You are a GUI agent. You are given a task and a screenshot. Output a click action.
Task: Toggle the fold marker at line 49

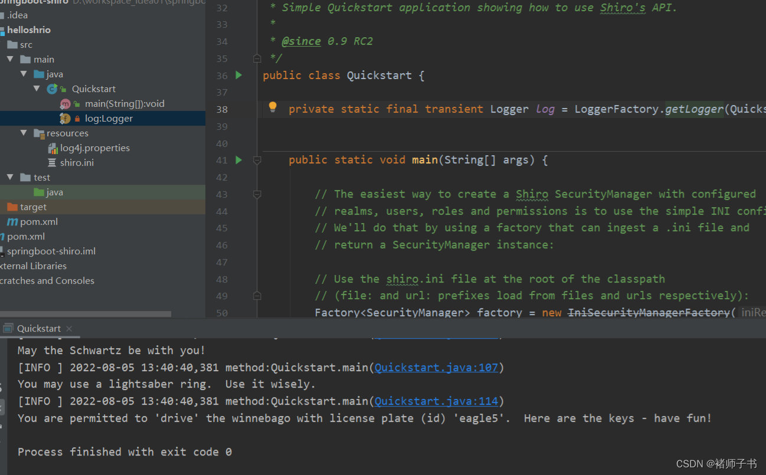pos(257,296)
